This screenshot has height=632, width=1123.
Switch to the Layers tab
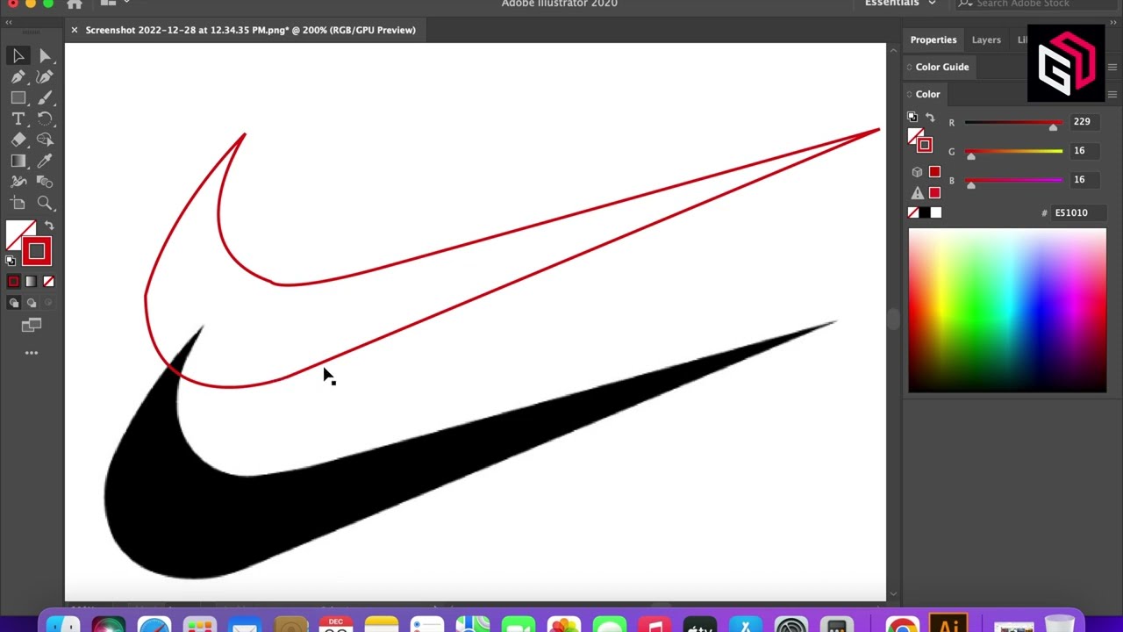point(986,39)
